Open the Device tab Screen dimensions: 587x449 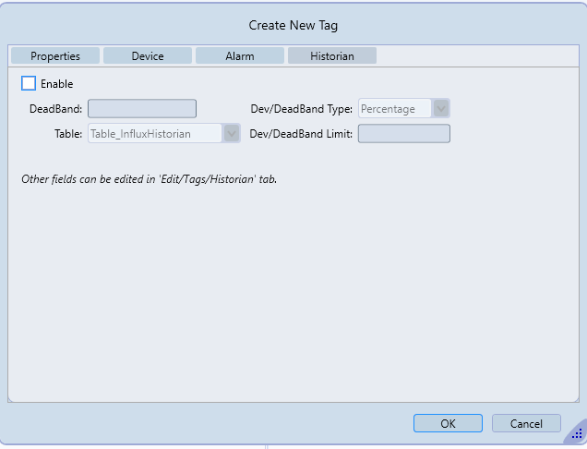pyautogui.click(x=148, y=56)
